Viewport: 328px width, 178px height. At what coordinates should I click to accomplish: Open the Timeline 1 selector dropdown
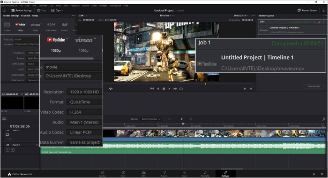(167, 15)
